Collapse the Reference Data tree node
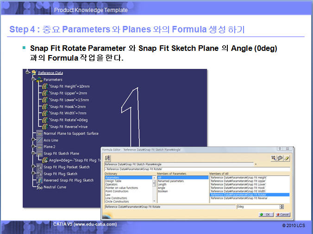Image resolution: width=313 pixels, height=234 pixels. [x=27, y=73]
